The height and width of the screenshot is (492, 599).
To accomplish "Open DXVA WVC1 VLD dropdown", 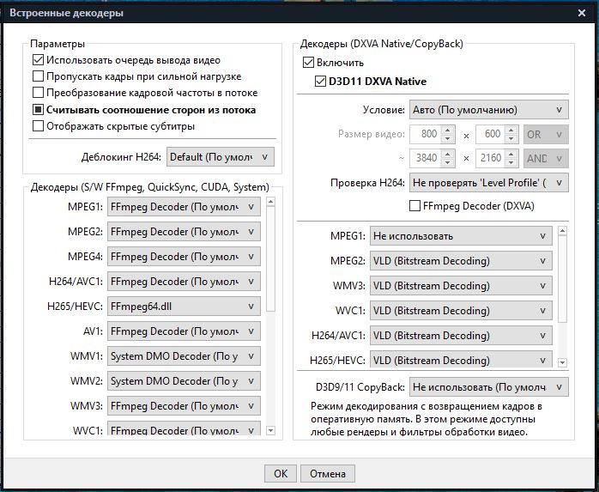I will pos(461,311).
